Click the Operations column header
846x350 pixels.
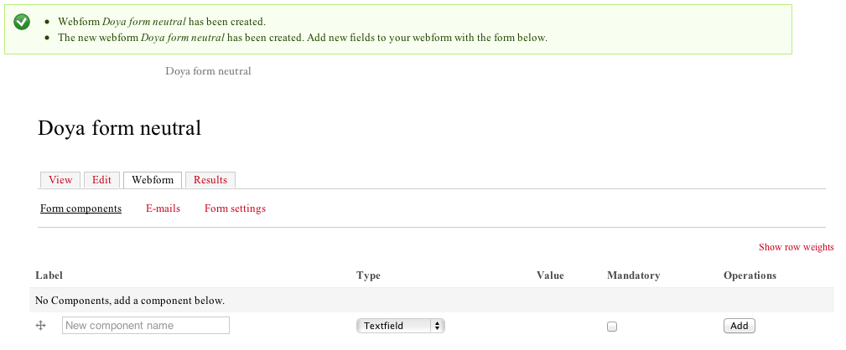click(750, 275)
